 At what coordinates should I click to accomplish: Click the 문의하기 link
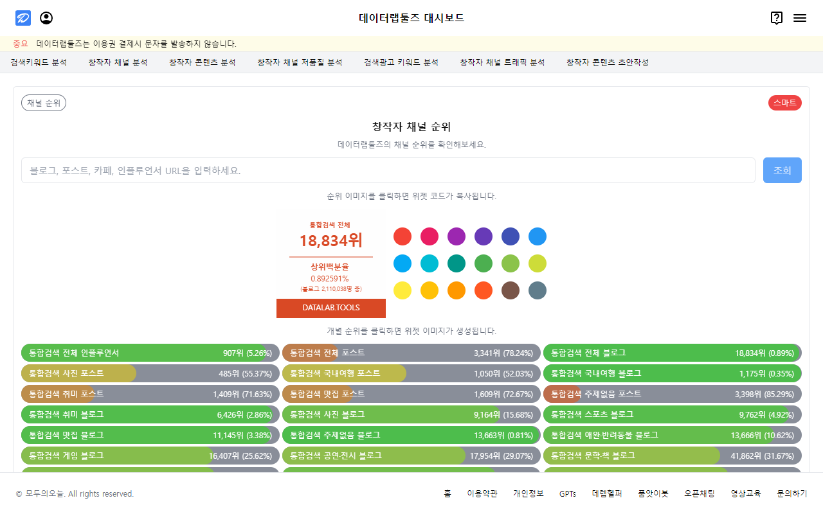tap(791, 493)
